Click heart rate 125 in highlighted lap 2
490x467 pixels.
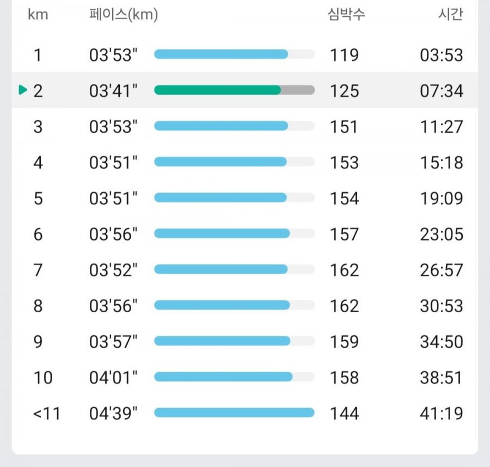pyautogui.click(x=345, y=91)
